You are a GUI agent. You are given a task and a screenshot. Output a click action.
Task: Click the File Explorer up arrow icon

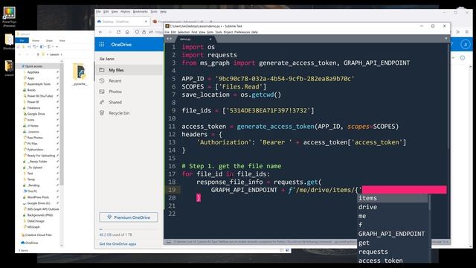38,54
